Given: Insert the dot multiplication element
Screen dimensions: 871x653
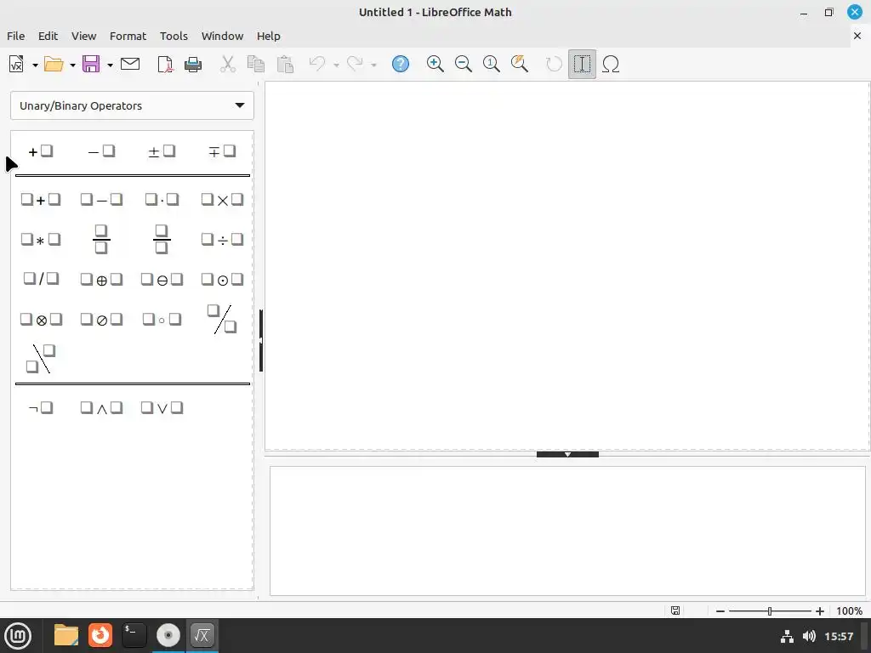Looking at the screenshot, I should coord(162,199).
